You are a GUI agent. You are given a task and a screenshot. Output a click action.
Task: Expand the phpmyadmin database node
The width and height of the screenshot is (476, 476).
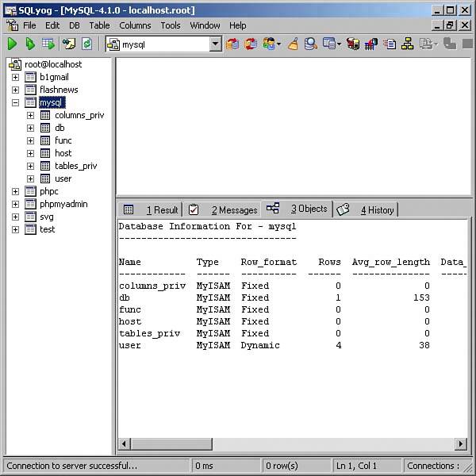[15, 204]
